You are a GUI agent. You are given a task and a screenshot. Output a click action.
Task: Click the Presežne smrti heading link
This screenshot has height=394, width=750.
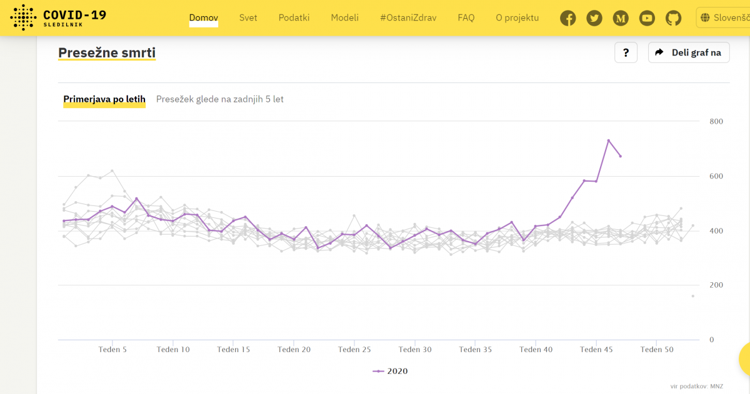coord(107,53)
